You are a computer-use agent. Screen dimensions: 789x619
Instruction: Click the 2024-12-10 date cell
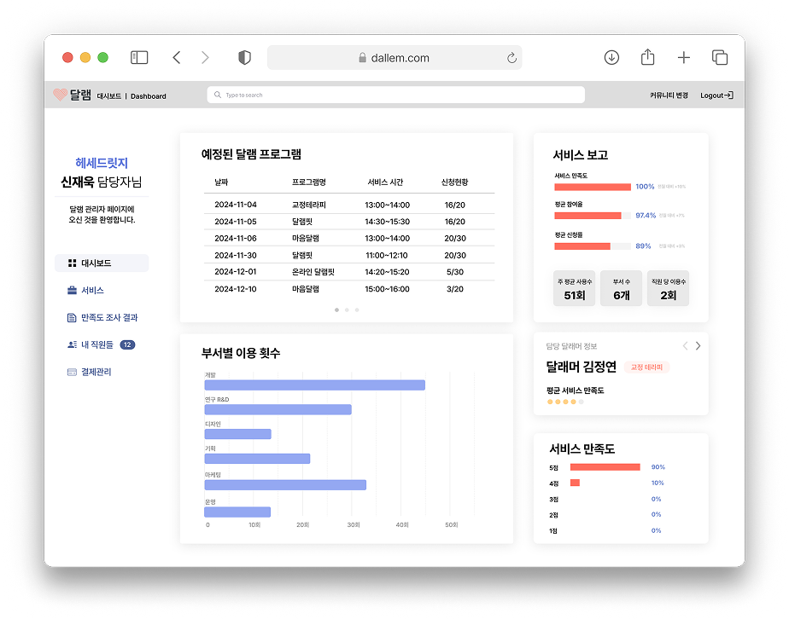(236, 289)
